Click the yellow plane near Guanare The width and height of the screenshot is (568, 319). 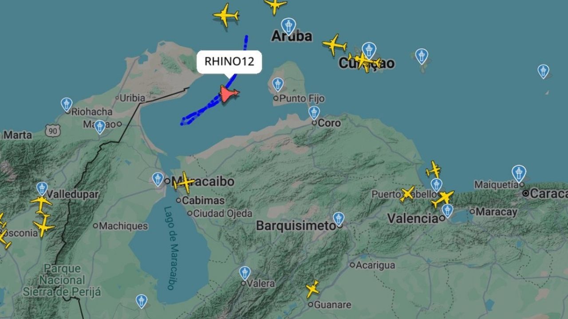pos(312,289)
